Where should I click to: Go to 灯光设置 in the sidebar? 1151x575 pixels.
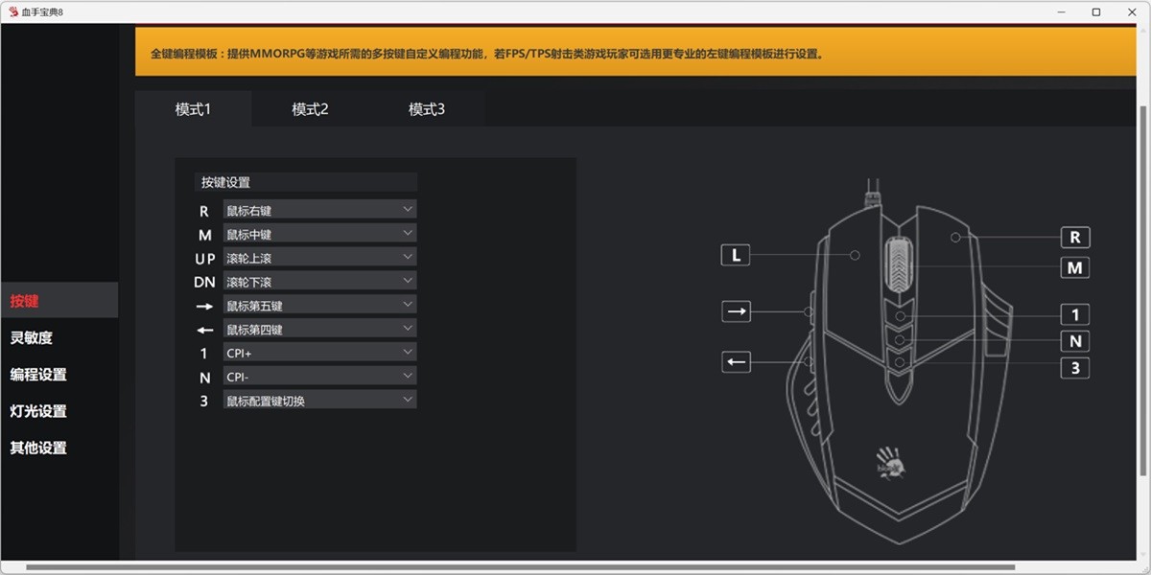click(x=38, y=411)
